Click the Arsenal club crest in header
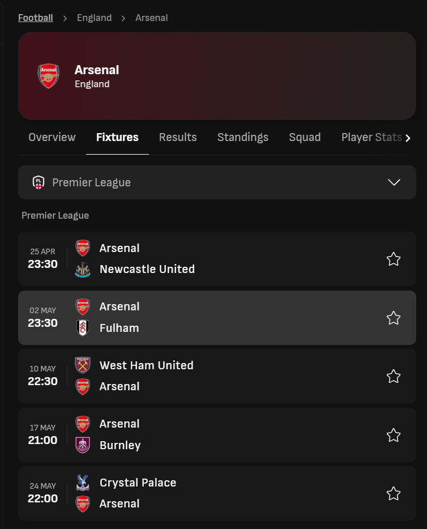The height and width of the screenshot is (529, 427). (48, 76)
